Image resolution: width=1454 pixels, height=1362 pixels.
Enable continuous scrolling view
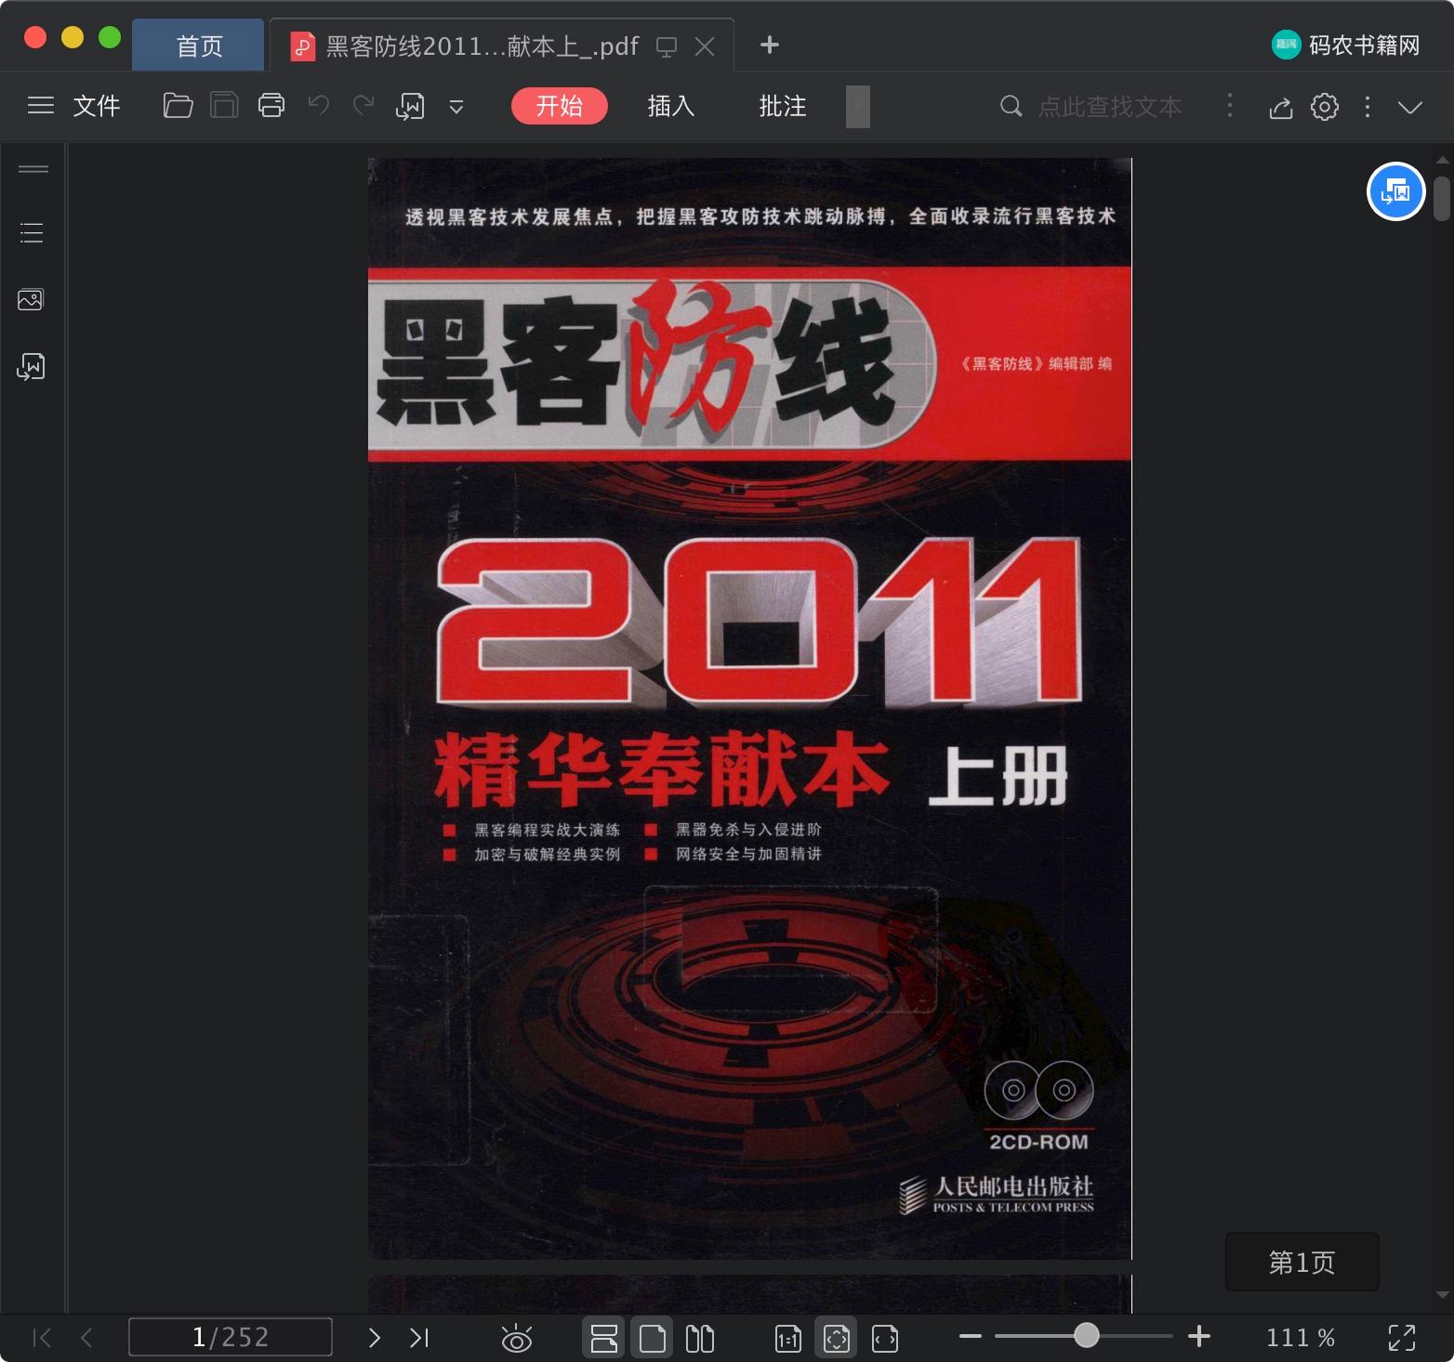[604, 1338]
